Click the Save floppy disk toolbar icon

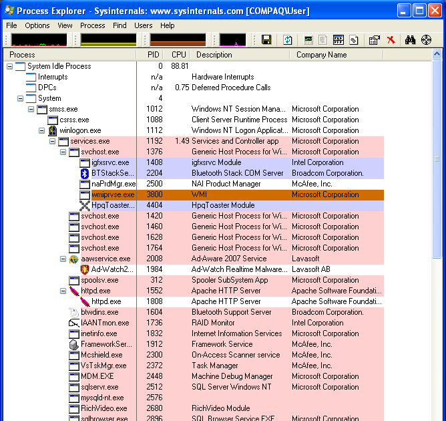[266, 40]
